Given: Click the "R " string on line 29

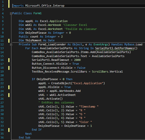Looking at the screenshot, I should click(x=82, y=110).
